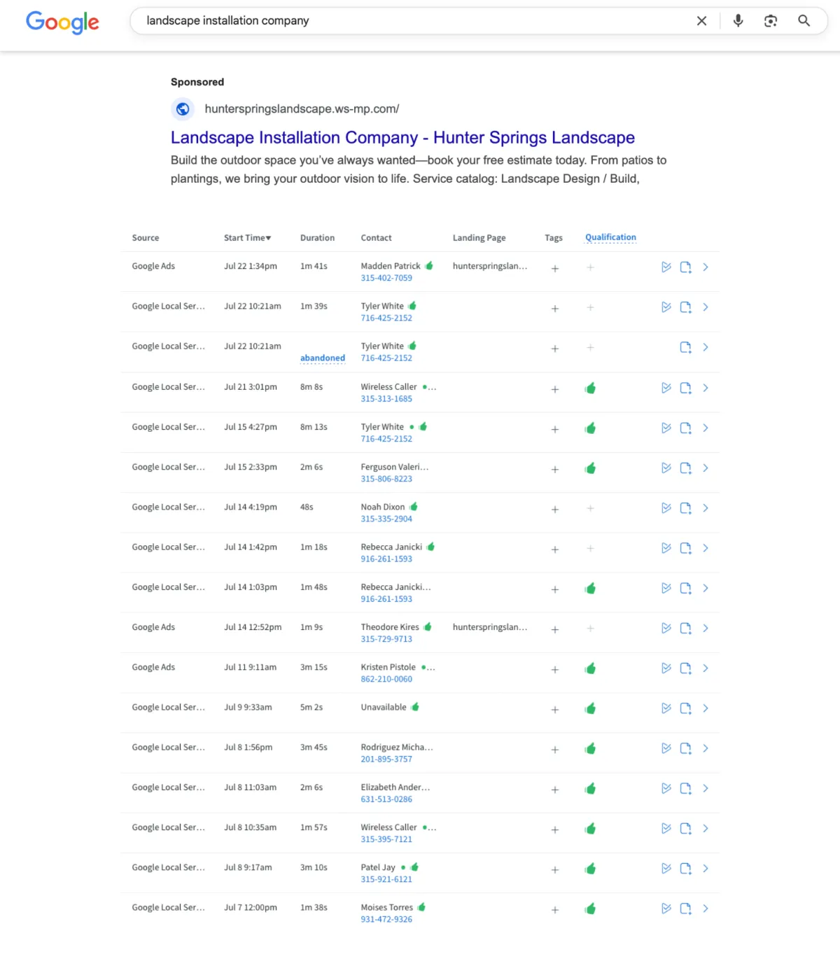Click the Landing Page column header

[x=479, y=238]
